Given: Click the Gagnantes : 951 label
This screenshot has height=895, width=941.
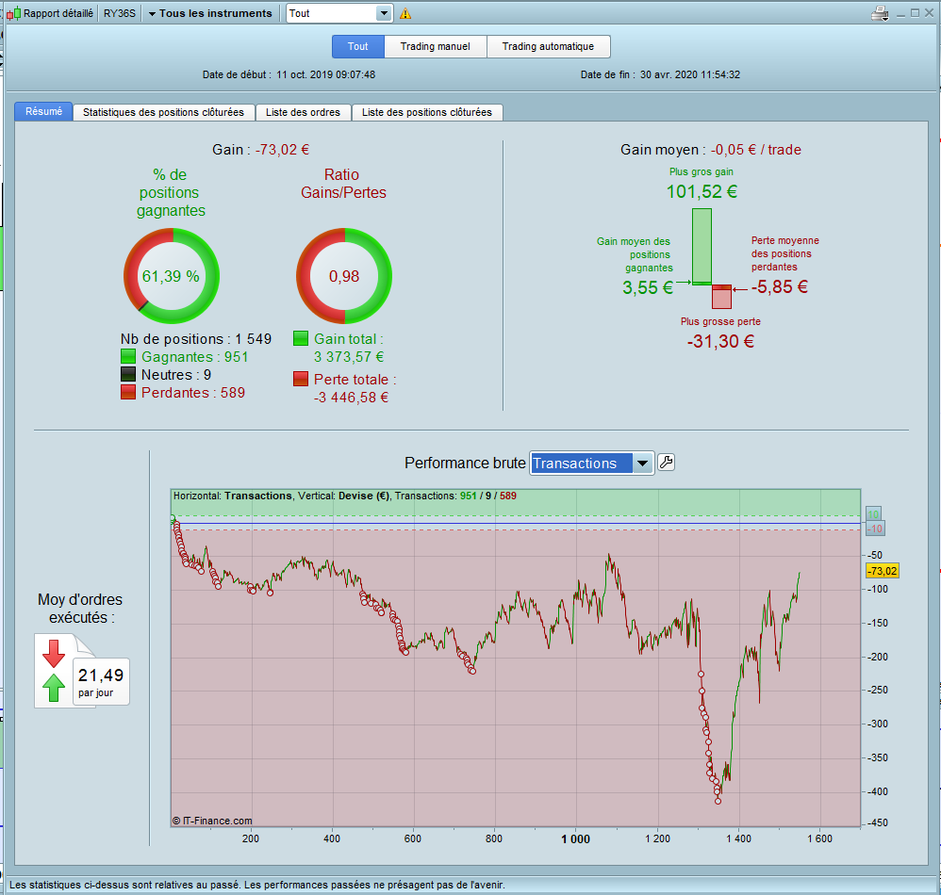Looking at the screenshot, I should click(x=195, y=357).
